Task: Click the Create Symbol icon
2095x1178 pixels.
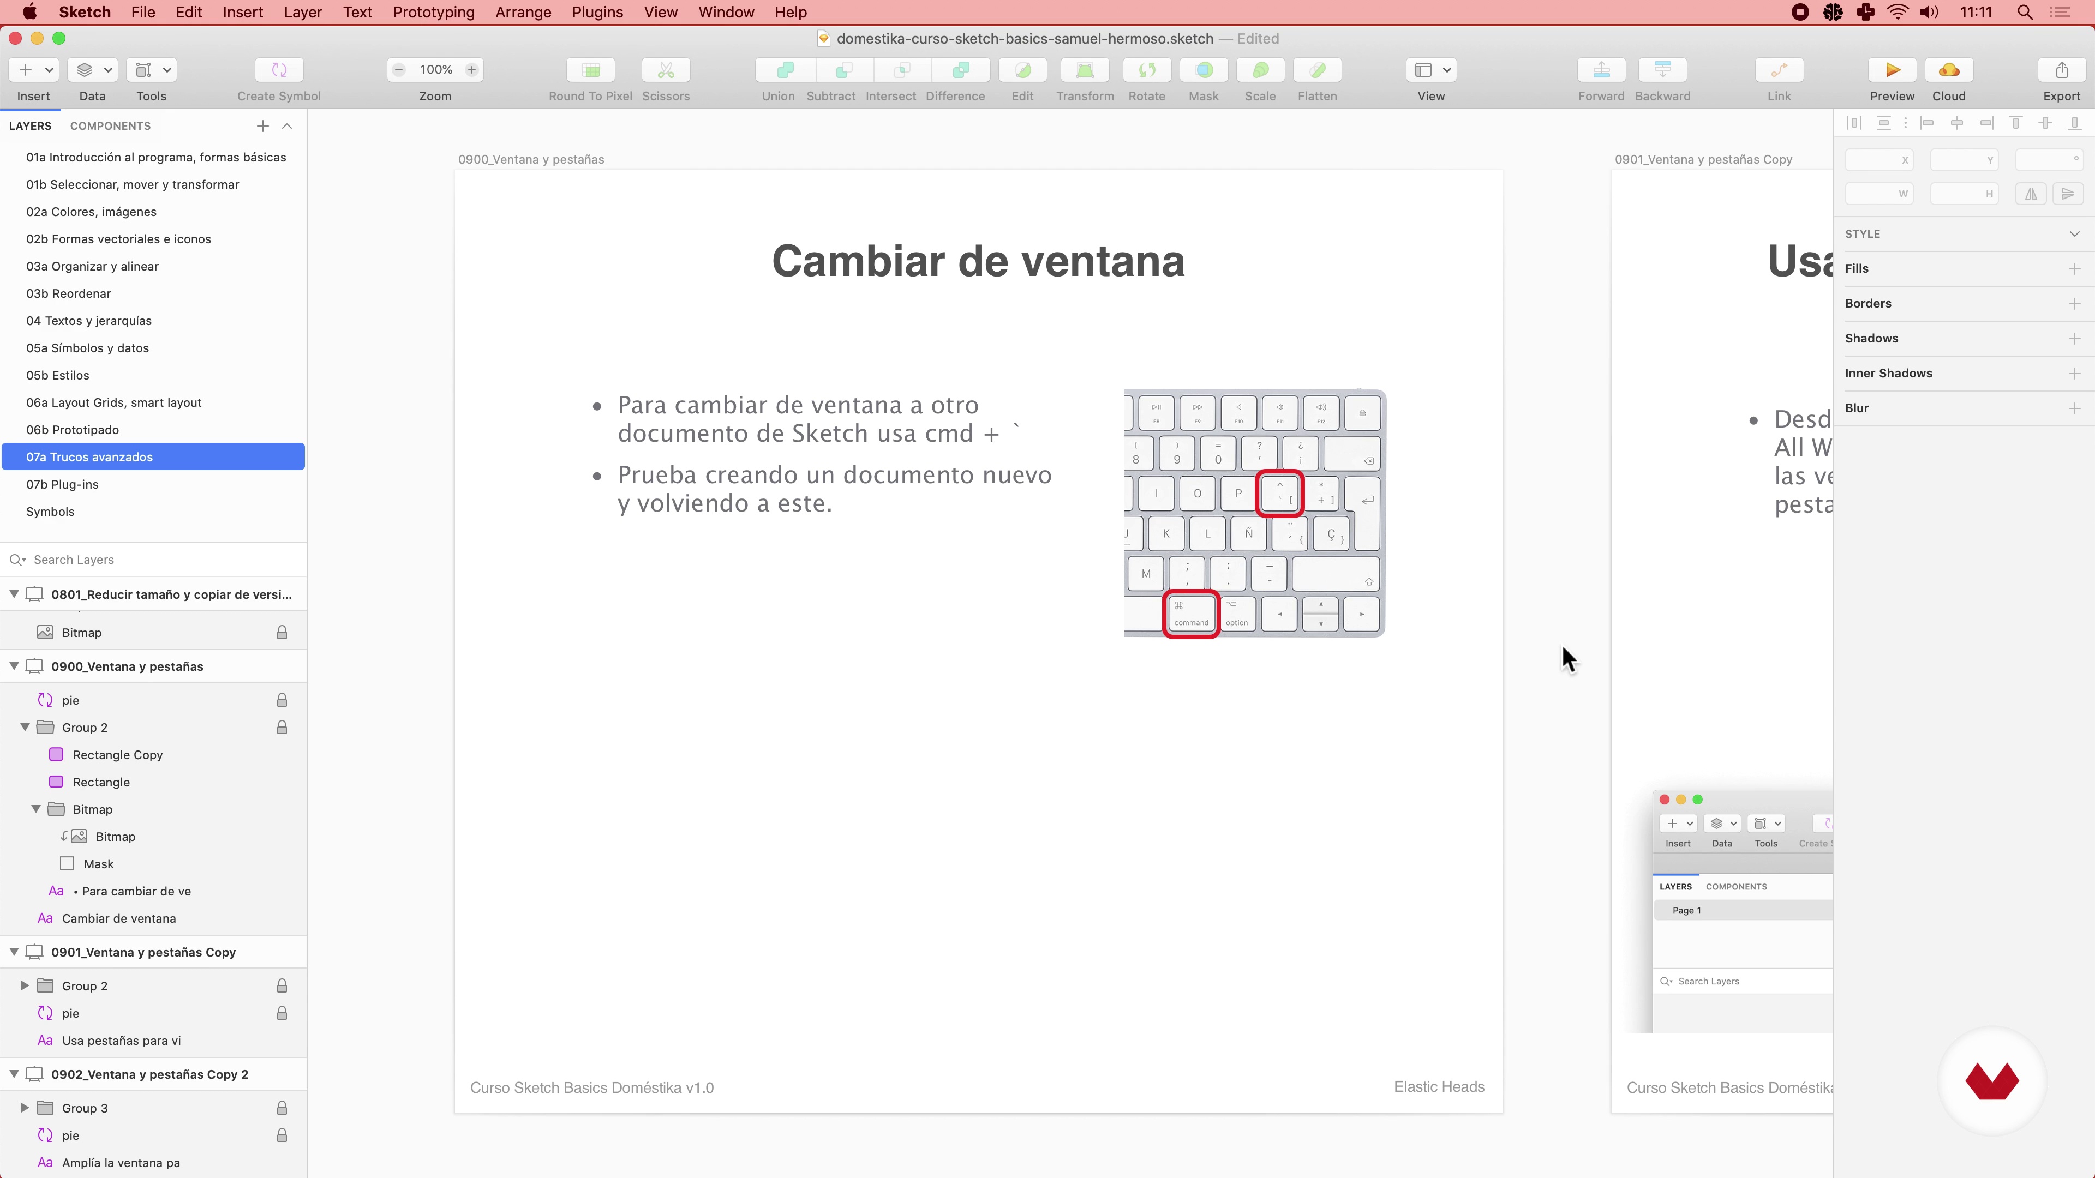Action: point(279,70)
